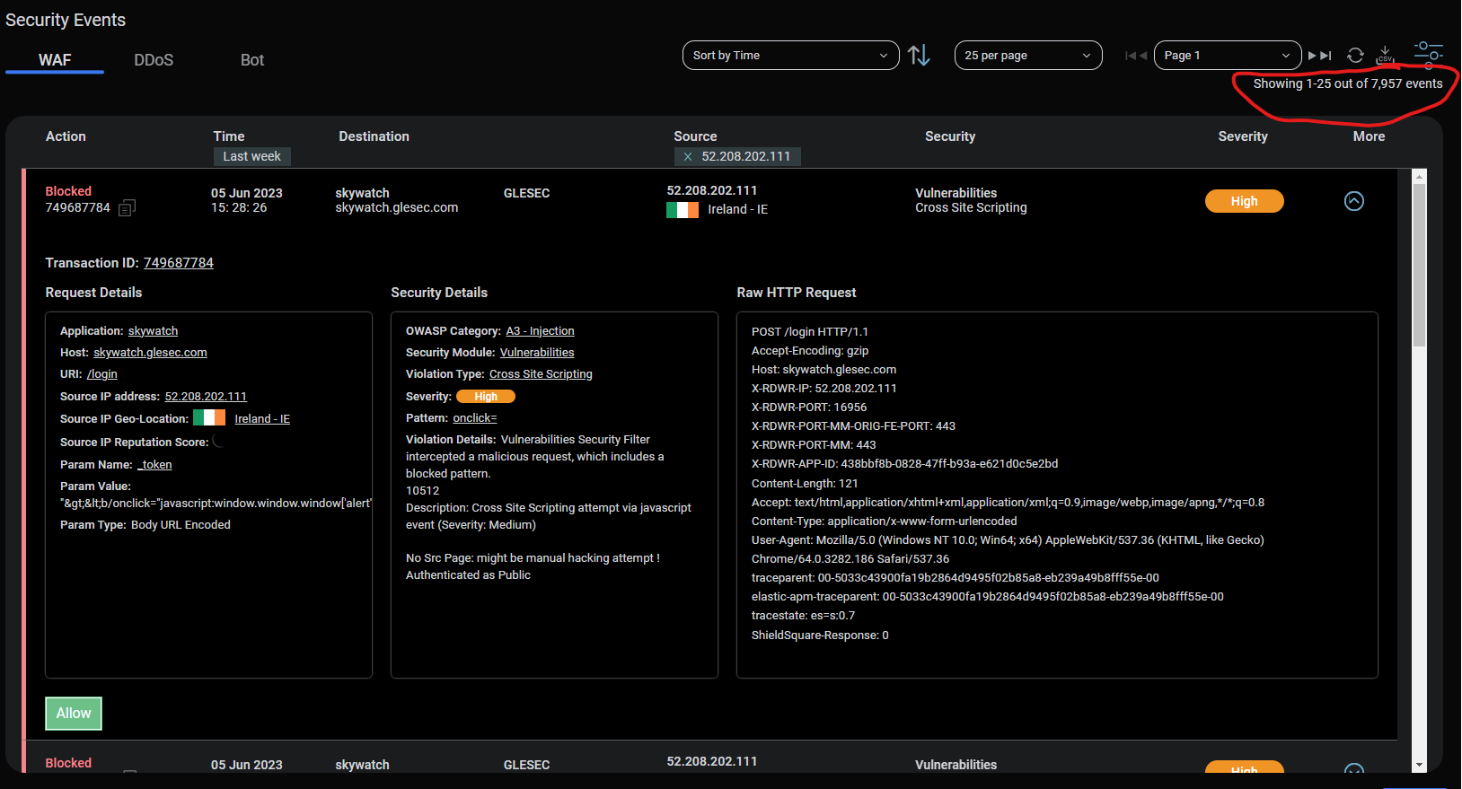Screen dimensions: 1462x789
Task: Switch to the Bot tab
Action: click(252, 60)
